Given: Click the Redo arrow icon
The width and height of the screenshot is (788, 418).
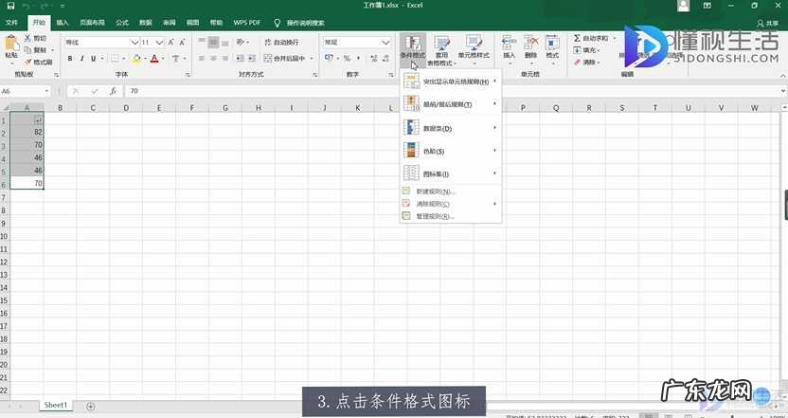Looking at the screenshot, I should pos(45,6).
